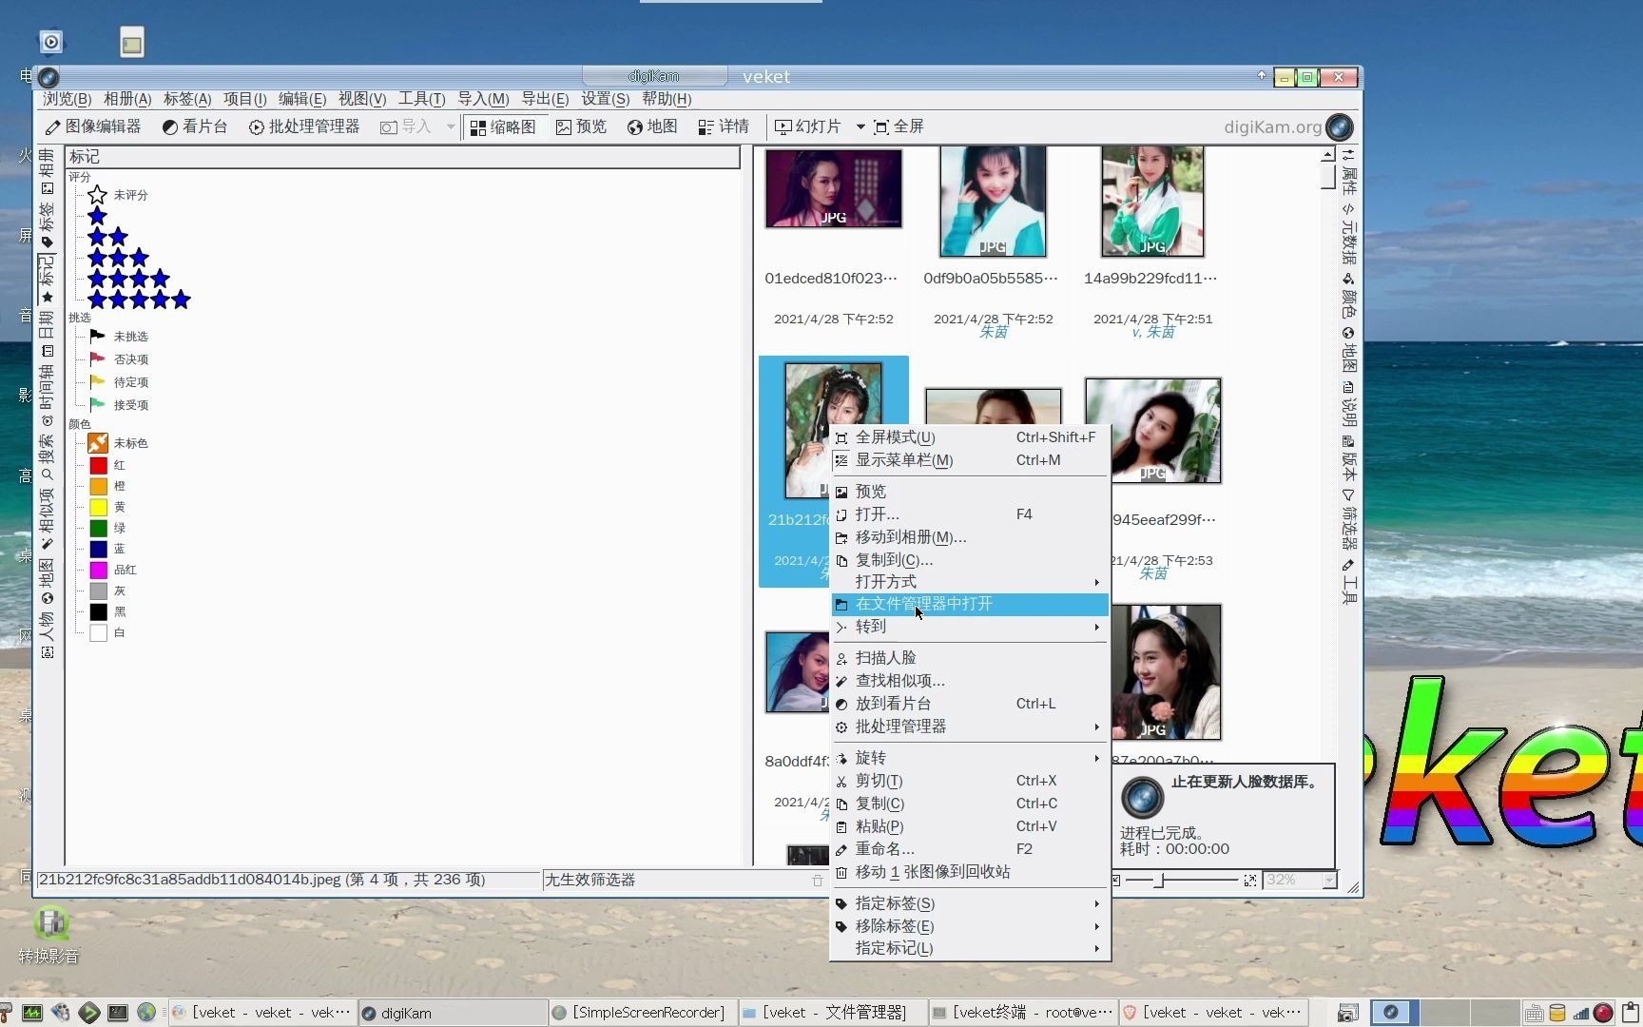This screenshot has width=1643, height=1027.
Task: Open the 浏览(B) menu
Action: [x=67, y=99]
